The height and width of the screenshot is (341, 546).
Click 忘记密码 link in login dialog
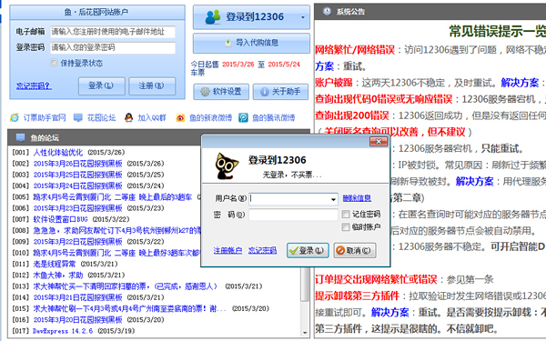click(263, 251)
